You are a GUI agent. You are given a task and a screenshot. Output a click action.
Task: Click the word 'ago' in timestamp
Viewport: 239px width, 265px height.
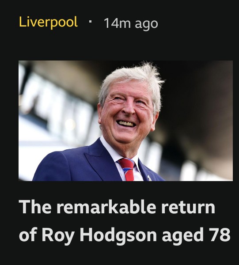146,24
